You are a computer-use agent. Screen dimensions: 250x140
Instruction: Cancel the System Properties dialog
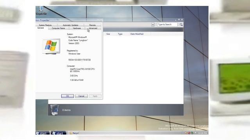tap(81, 96)
